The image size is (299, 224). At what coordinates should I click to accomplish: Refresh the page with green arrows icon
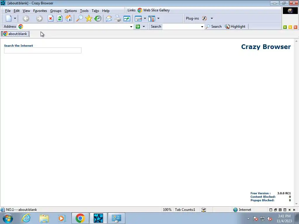60,18
